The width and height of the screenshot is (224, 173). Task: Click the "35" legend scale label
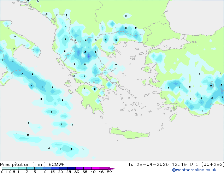tap(85, 172)
